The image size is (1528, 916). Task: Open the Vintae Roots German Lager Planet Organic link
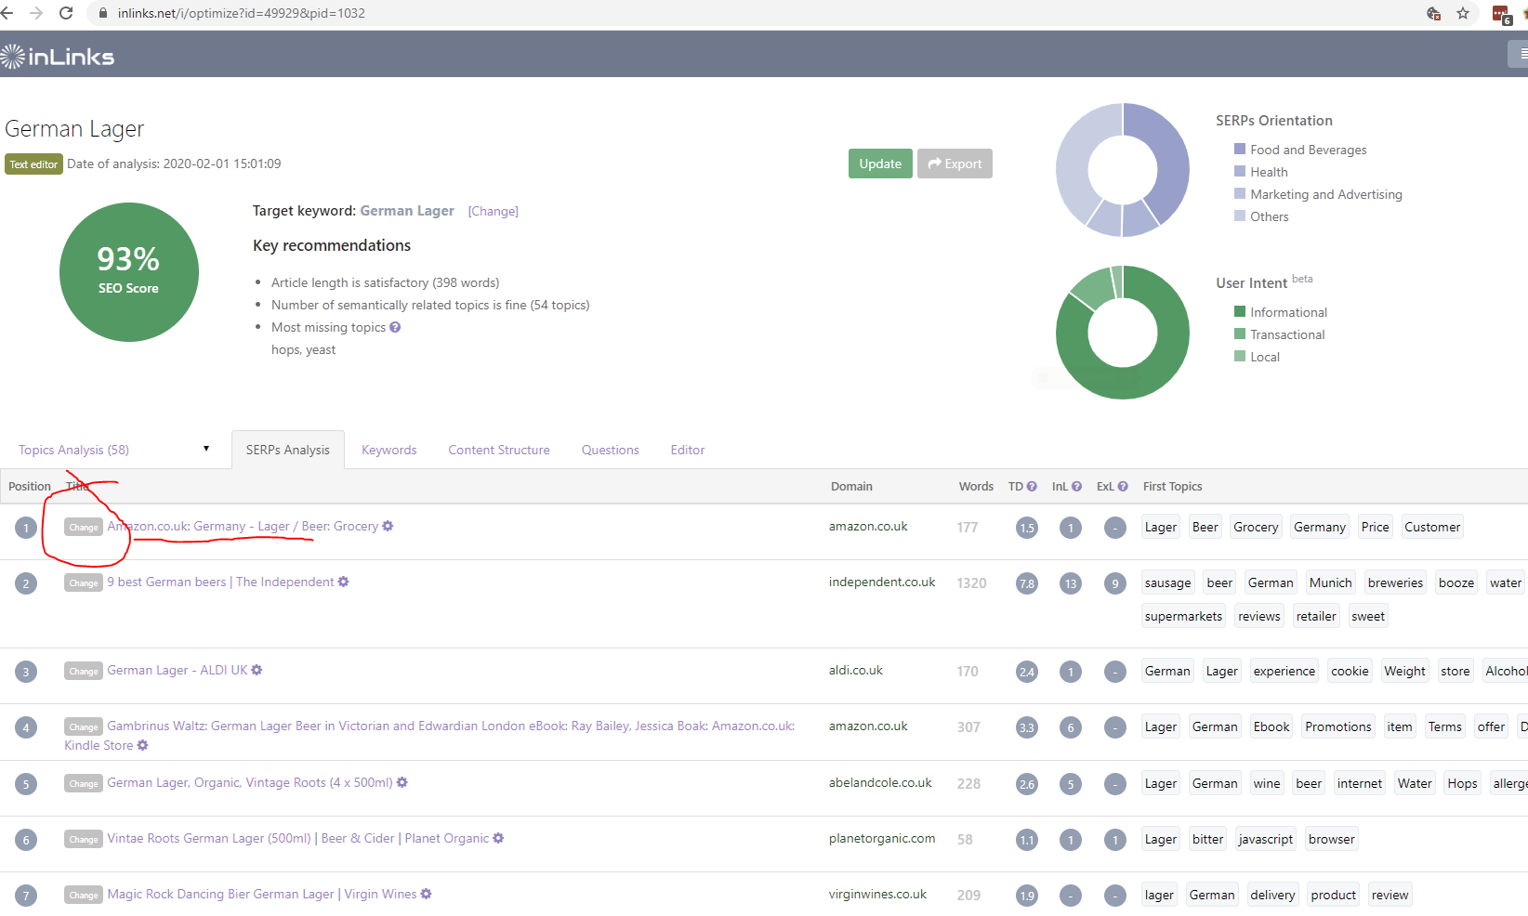pos(298,838)
